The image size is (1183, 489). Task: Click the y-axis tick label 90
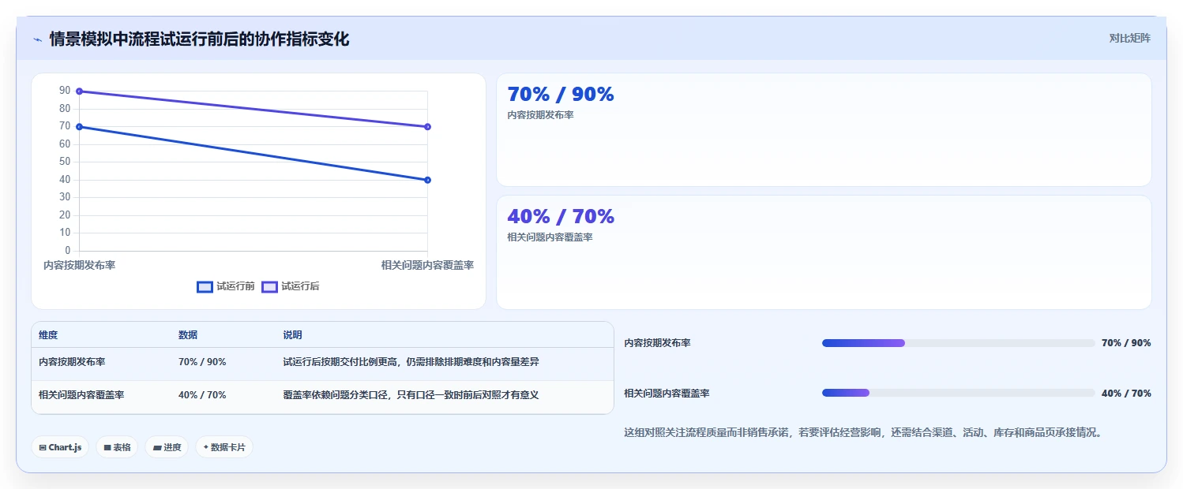(x=65, y=91)
